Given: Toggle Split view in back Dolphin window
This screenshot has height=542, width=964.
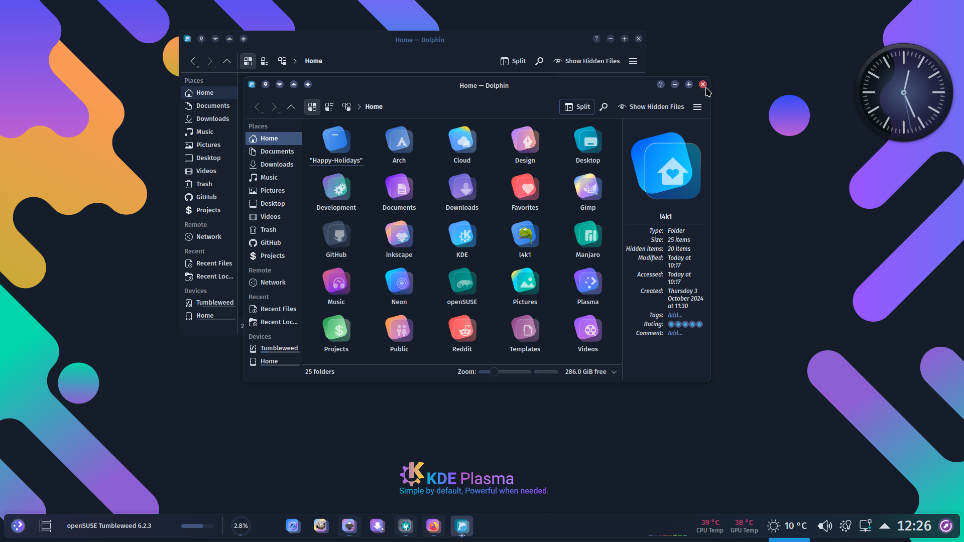Looking at the screenshot, I should click(513, 61).
